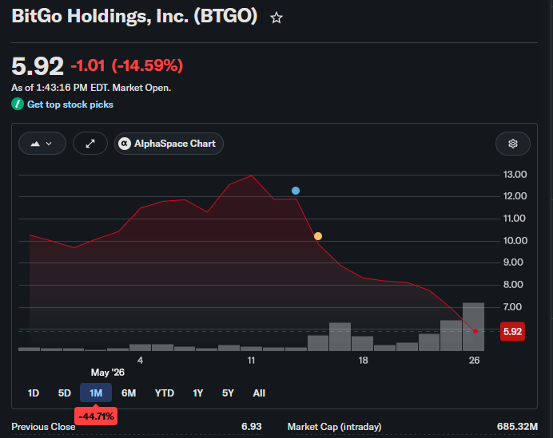
Task: Show the 5Y price history
Action: tap(229, 393)
